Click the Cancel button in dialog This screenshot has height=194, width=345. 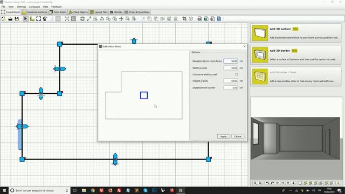[238, 136]
